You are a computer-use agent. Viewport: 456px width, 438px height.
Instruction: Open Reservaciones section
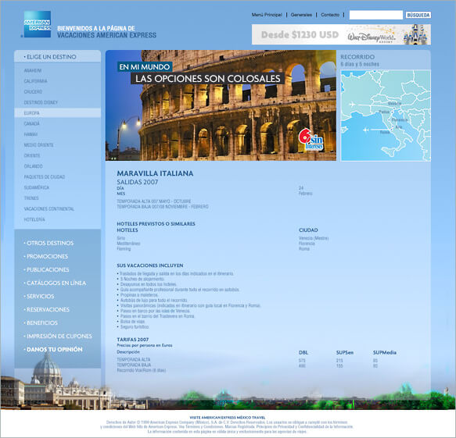(x=47, y=309)
